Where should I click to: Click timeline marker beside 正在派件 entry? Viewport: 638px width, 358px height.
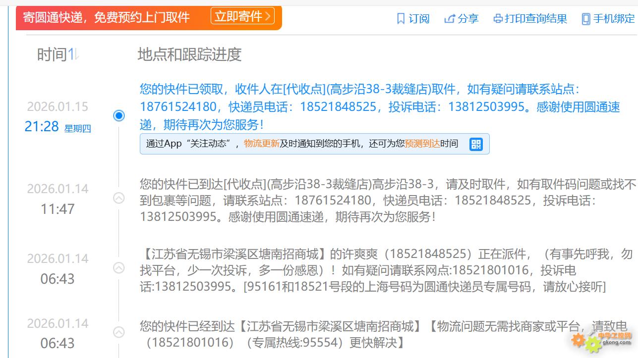tap(119, 268)
